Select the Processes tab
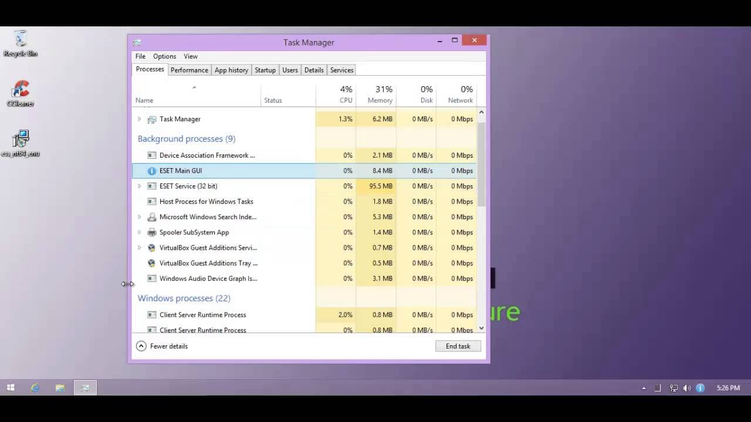The height and width of the screenshot is (422, 751). coord(150,69)
